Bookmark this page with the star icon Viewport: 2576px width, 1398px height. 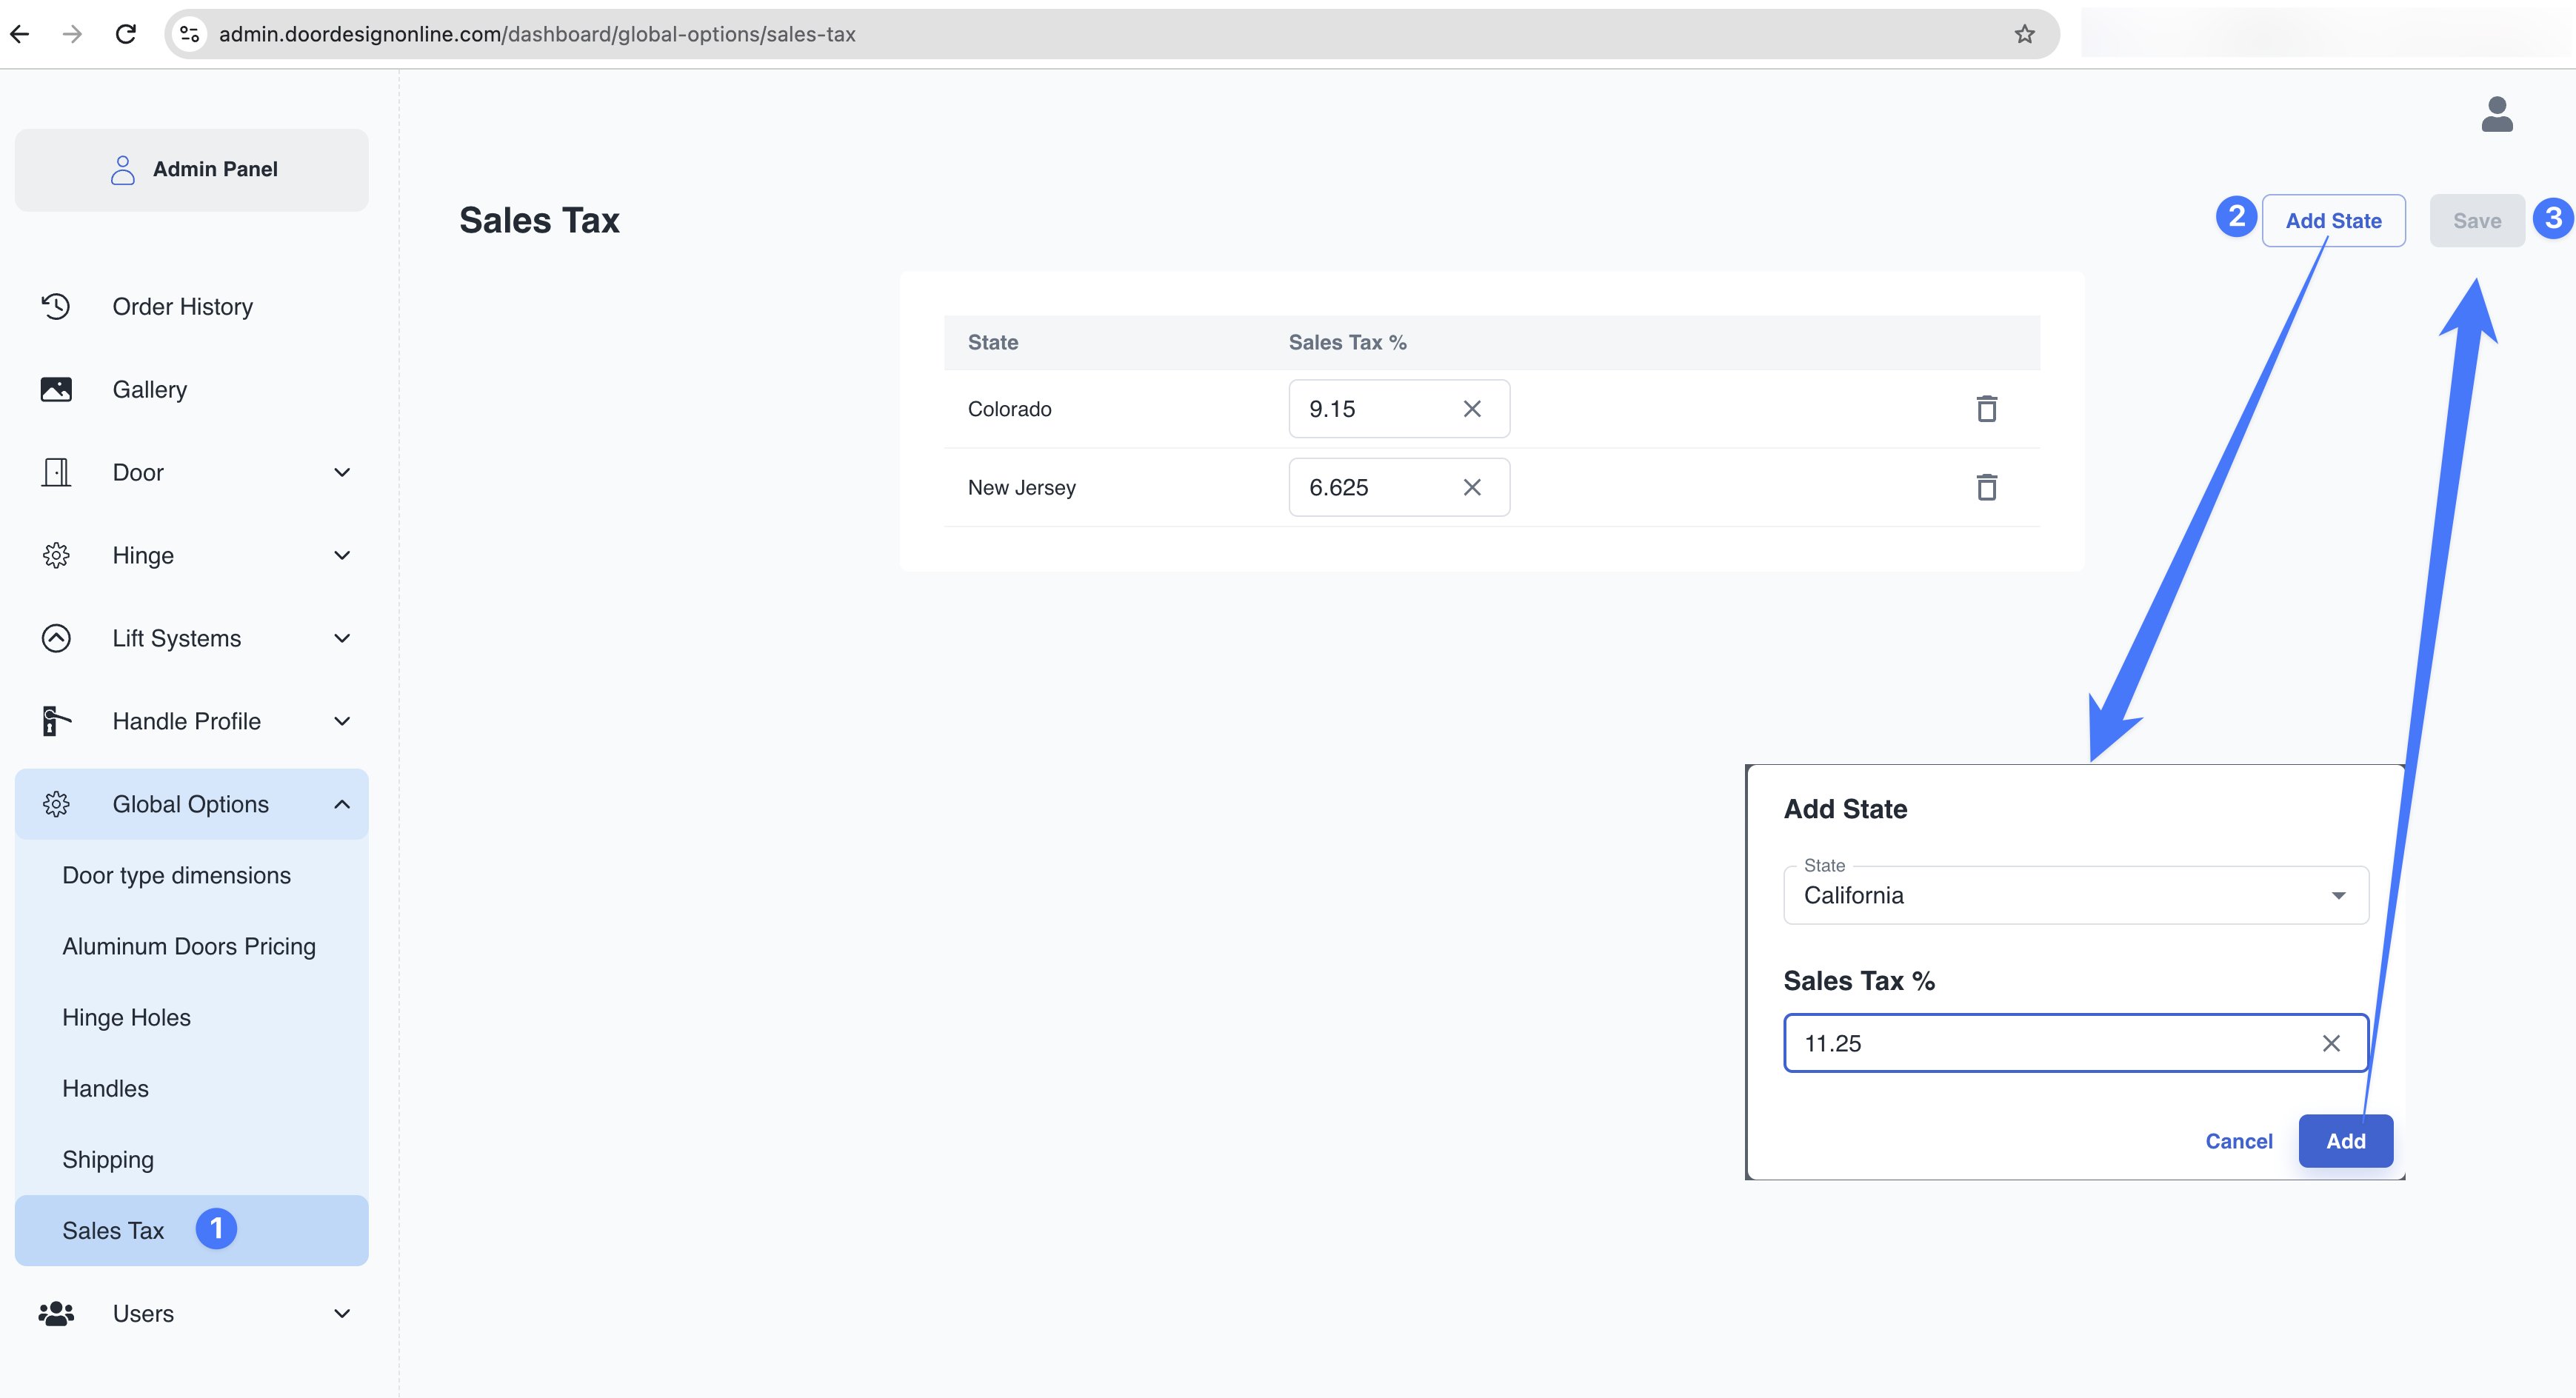click(2025, 34)
